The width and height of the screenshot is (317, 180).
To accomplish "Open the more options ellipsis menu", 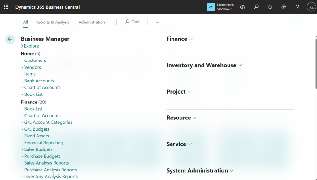I will point(158,22).
